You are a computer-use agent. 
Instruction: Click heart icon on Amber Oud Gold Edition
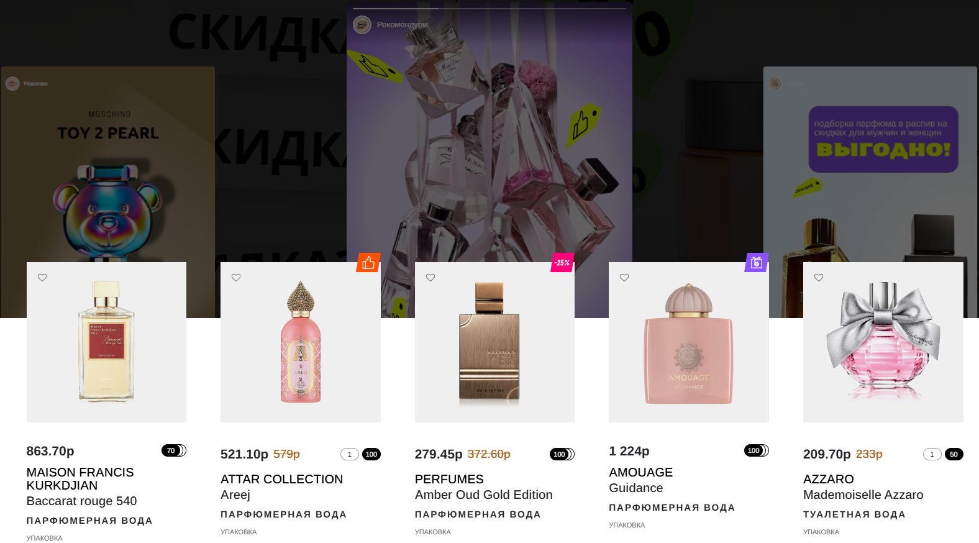click(430, 278)
